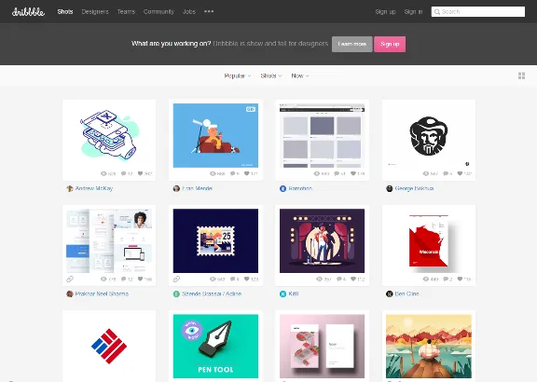Image resolution: width=537 pixels, height=382 pixels.
Task: Open Prakhar Neel Sharma's profile link
Action: coord(102,294)
